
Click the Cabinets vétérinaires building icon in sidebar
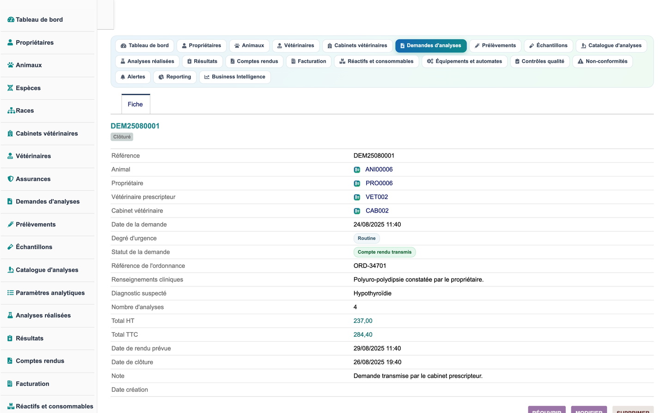(10, 134)
